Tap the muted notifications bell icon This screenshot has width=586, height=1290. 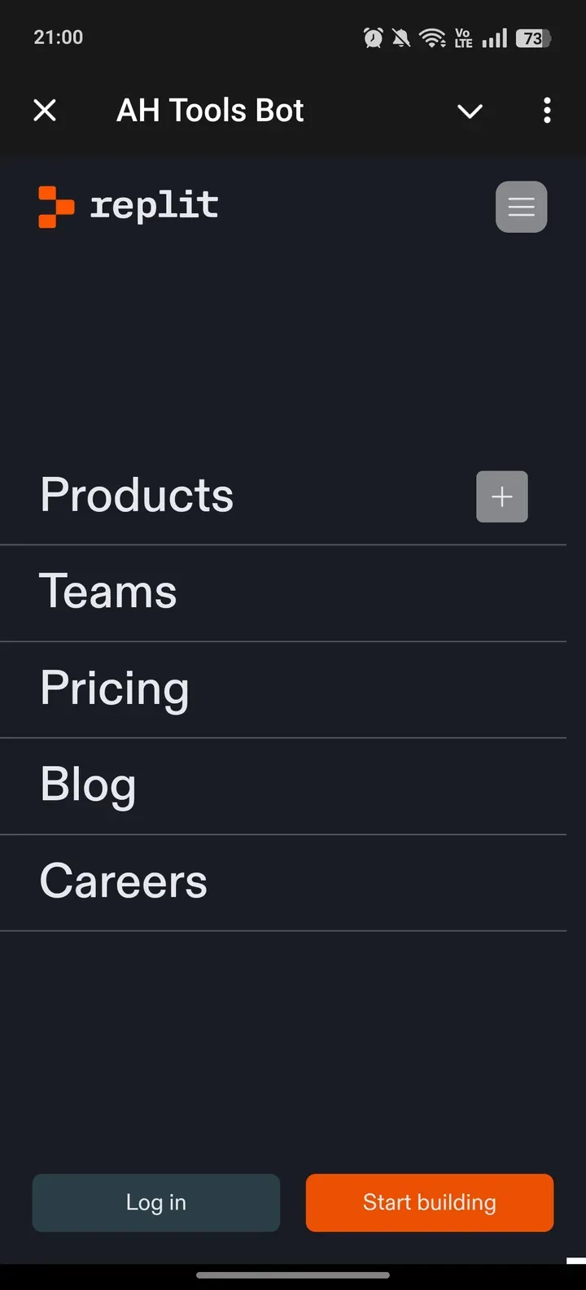click(x=401, y=37)
